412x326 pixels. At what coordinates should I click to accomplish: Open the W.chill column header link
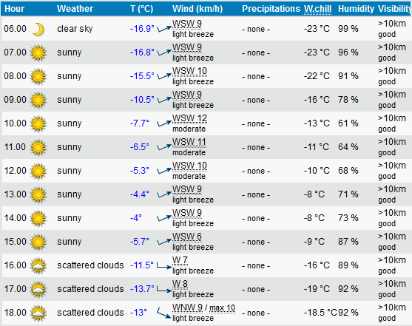(x=317, y=9)
